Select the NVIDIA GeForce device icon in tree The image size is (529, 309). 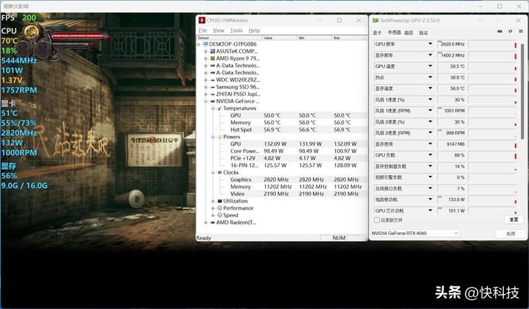[x=212, y=101]
